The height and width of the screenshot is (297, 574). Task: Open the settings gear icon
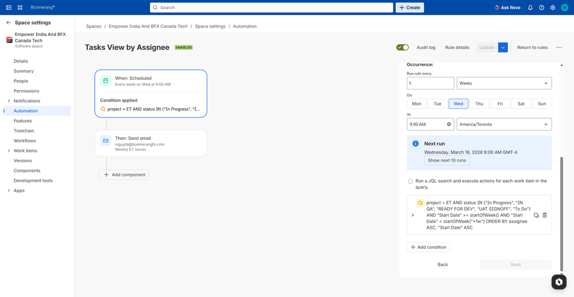(x=553, y=7)
